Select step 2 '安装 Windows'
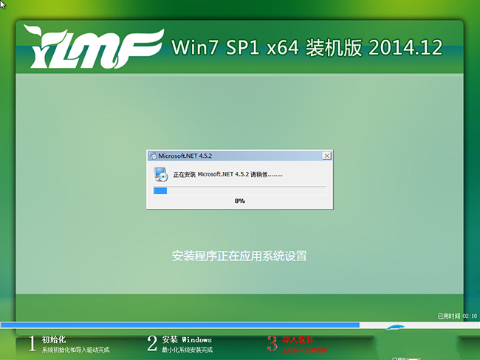The width and height of the screenshot is (480, 360). coord(187,339)
